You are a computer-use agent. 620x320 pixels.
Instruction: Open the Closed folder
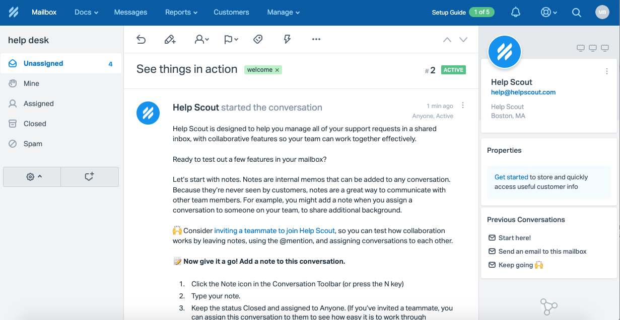click(x=61, y=124)
